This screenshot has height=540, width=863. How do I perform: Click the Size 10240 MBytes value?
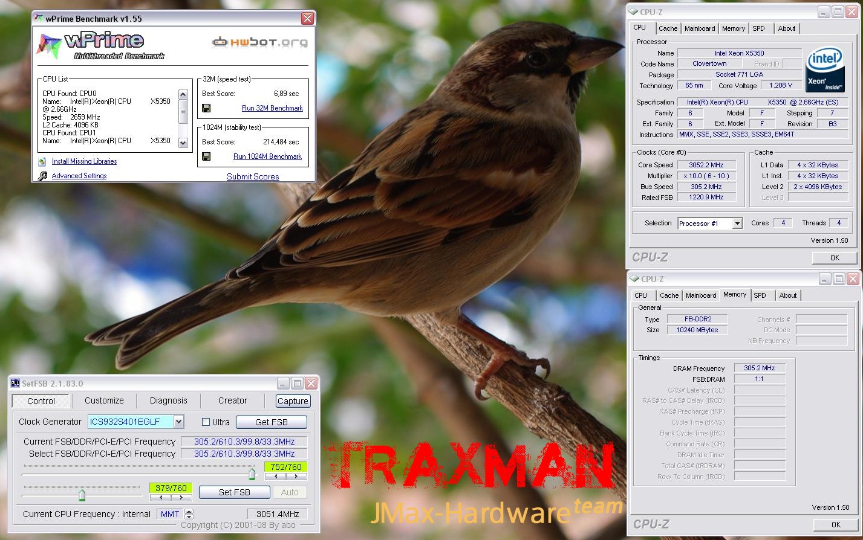pos(697,330)
